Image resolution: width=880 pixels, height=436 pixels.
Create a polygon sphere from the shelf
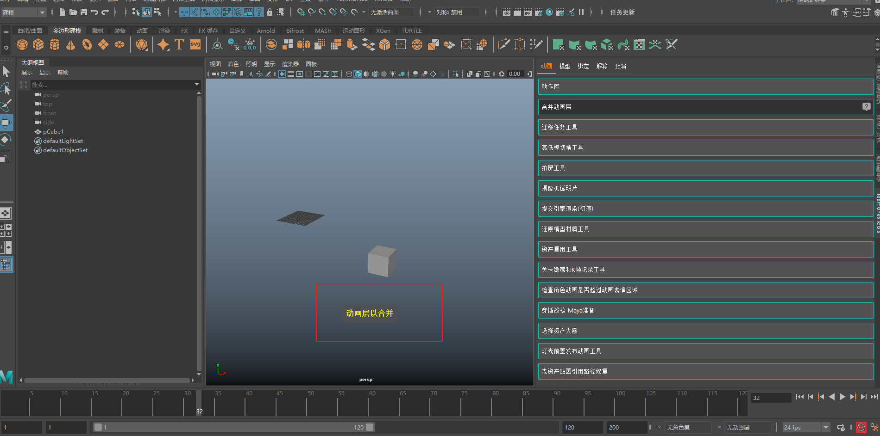pyautogui.click(x=22, y=44)
